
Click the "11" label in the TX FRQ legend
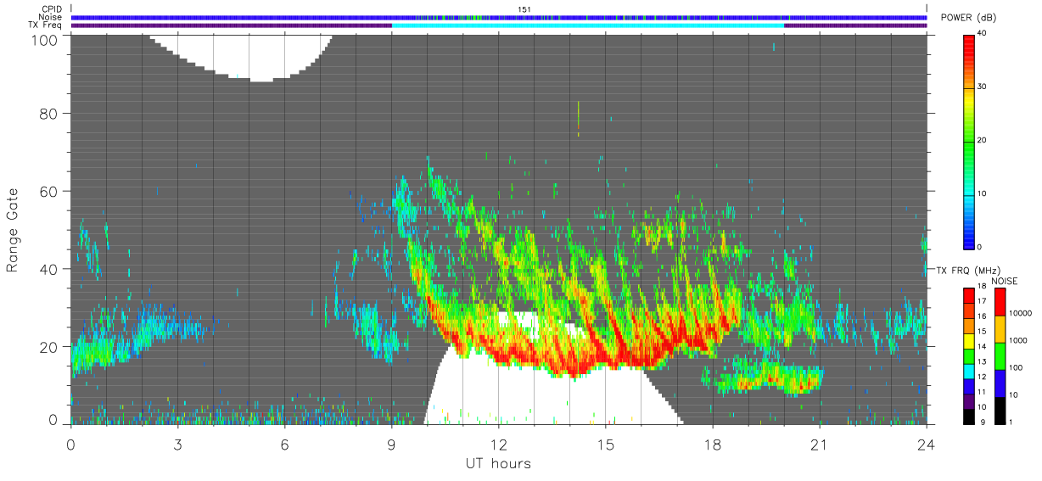coord(983,392)
